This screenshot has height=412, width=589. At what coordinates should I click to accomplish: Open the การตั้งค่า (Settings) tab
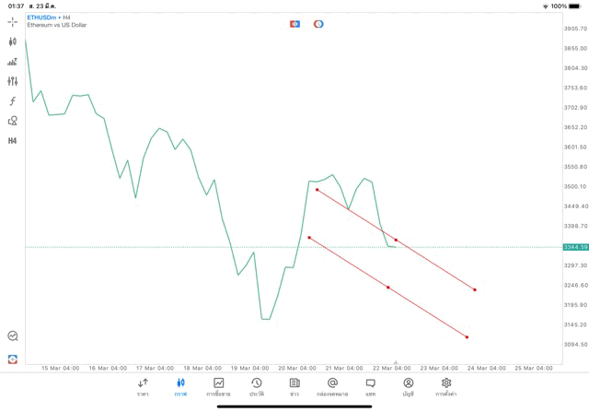click(x=446, y=387)
